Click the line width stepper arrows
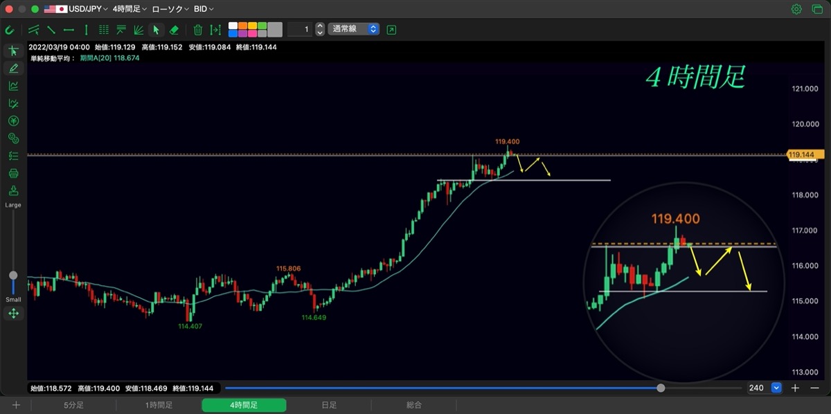831x414 pixels. 319,29
